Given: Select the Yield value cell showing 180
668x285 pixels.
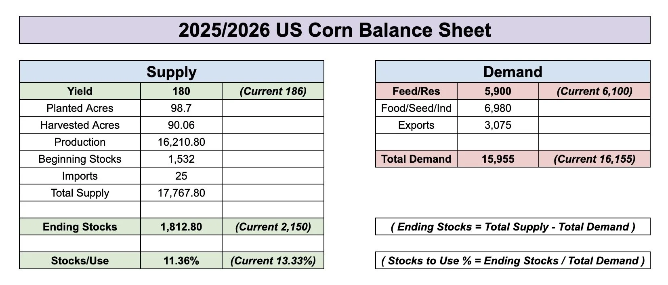Looking at the screenshot, I should 181,91.
